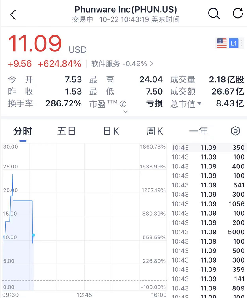
Task: Expand more stats with the down chevron
Action: pyautogui.click(x=126, y=111)
